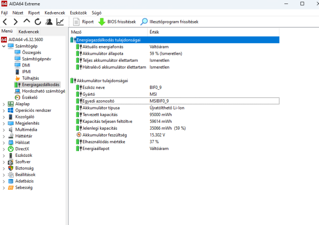Open the user-silhouette toolbar icon

(x=49, y=22)
